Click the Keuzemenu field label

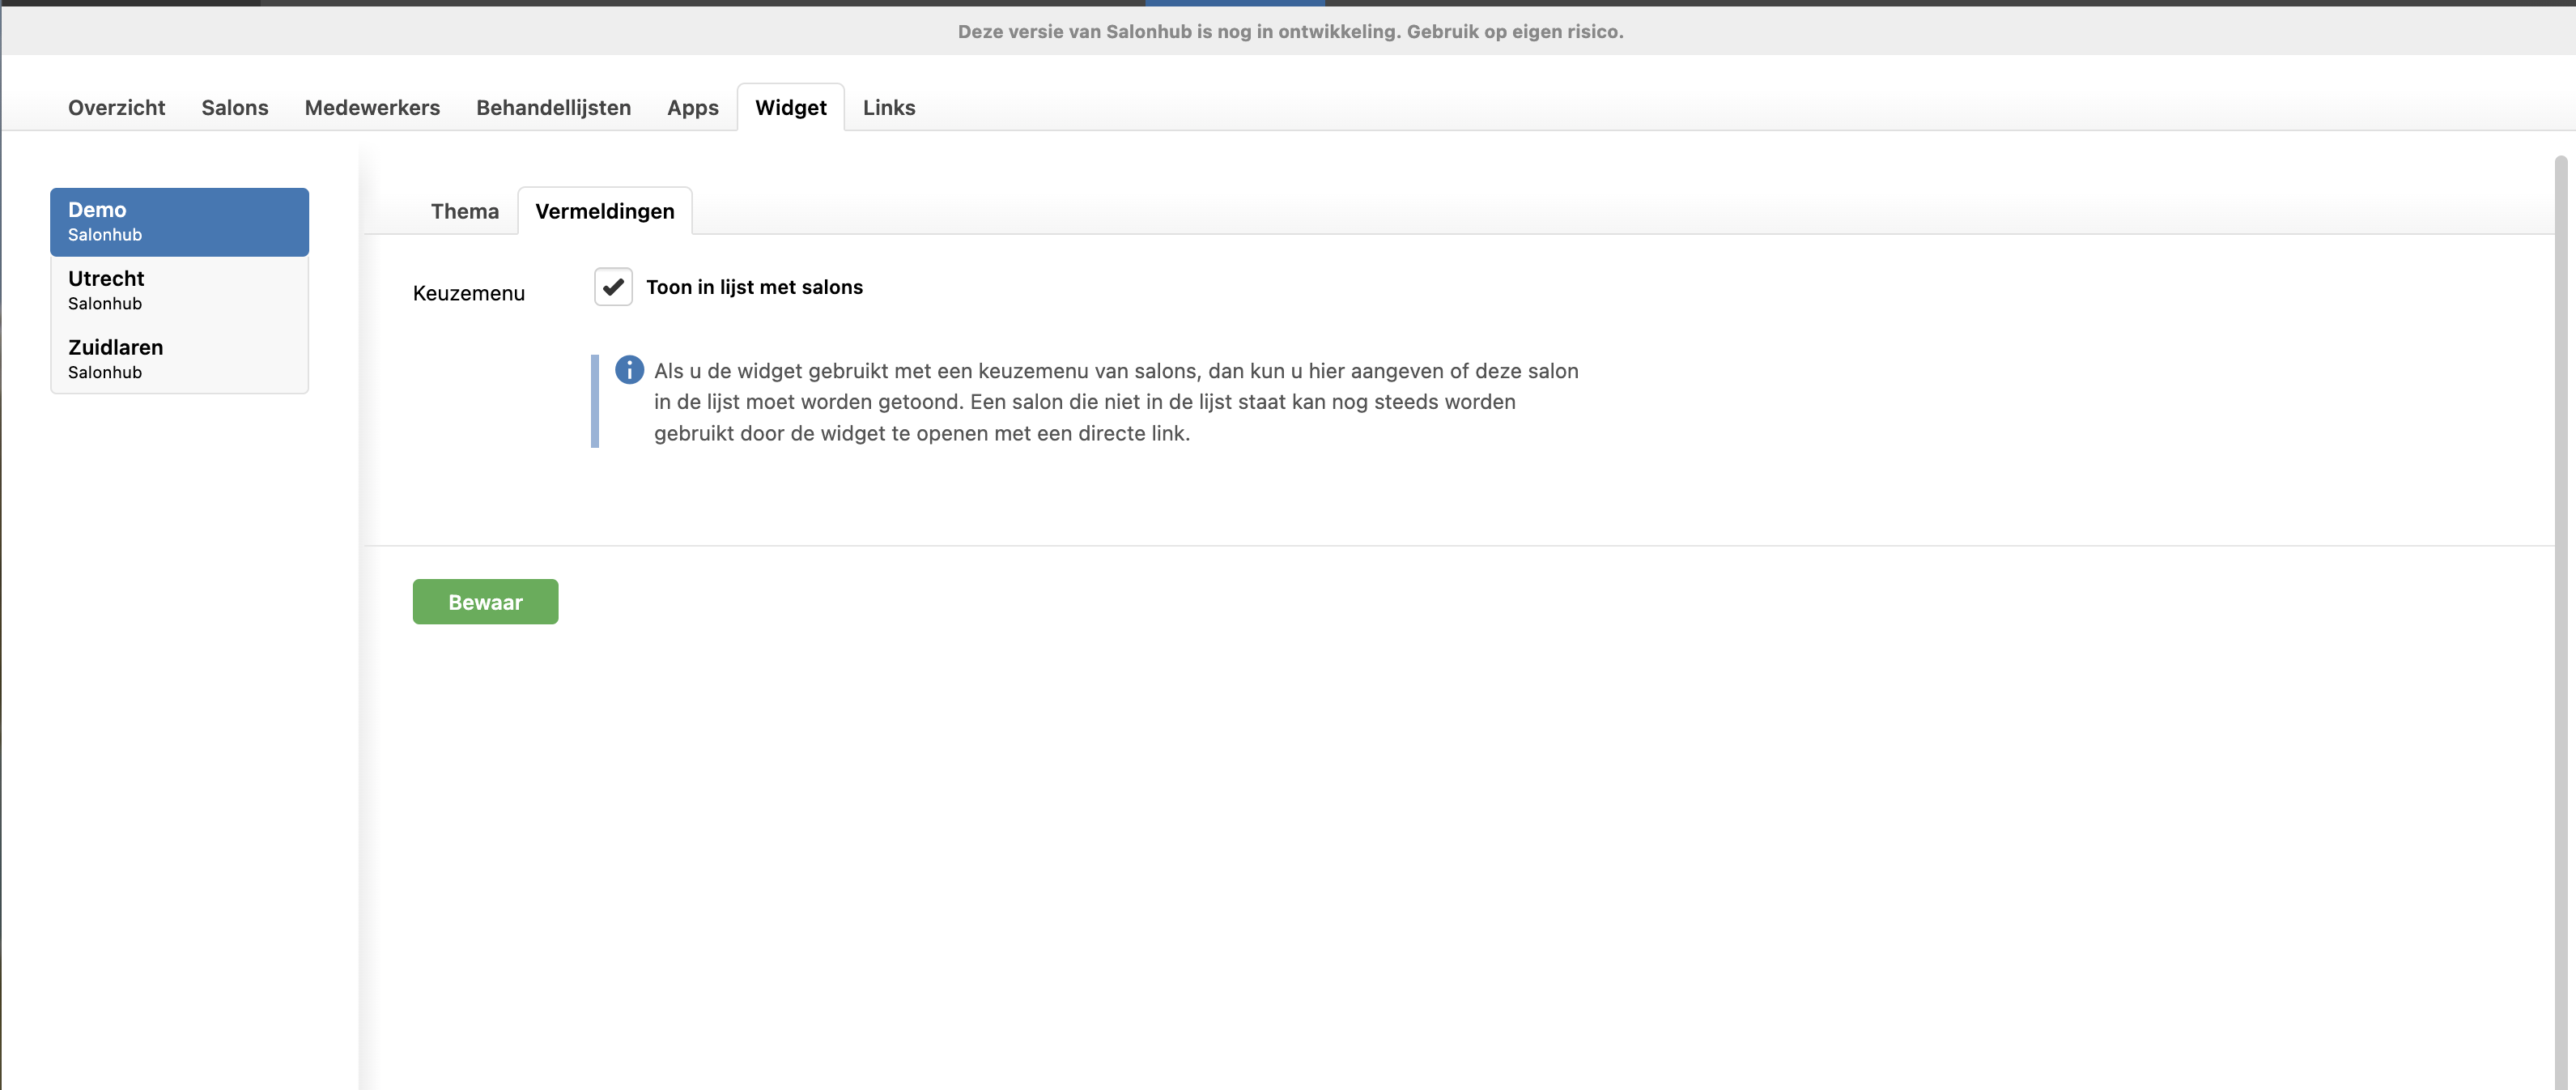tap(468, 293)
